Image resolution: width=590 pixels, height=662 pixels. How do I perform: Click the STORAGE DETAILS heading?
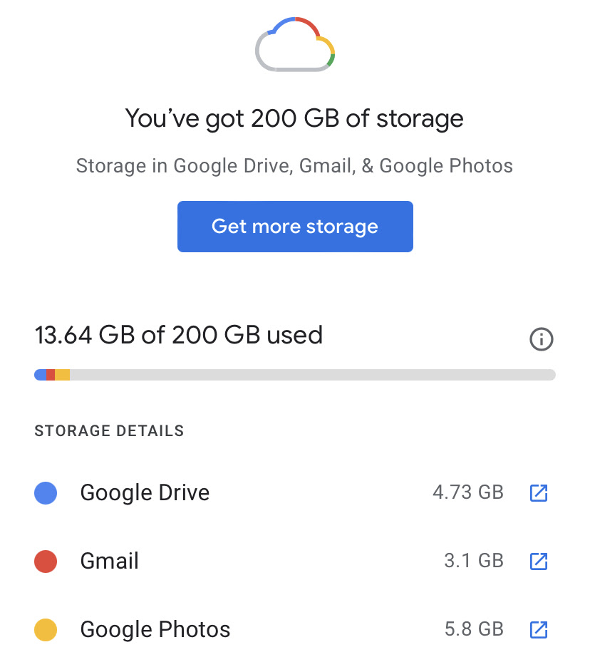109,430
